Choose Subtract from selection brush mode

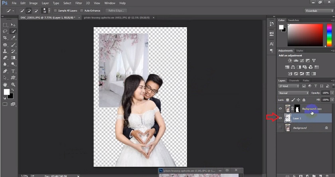(x=35, y=10)
